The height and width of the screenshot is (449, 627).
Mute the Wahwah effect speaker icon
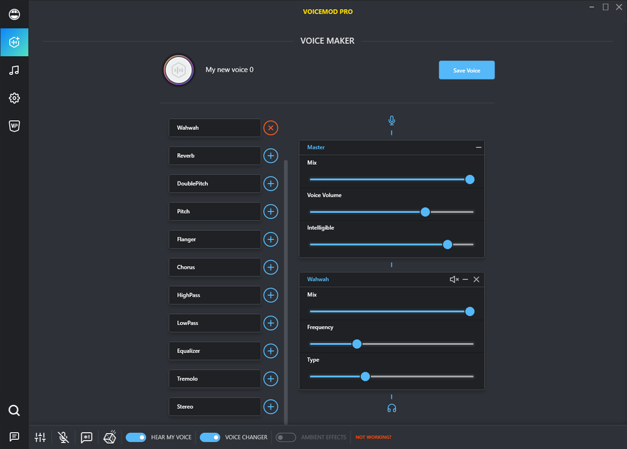point(454,279)
